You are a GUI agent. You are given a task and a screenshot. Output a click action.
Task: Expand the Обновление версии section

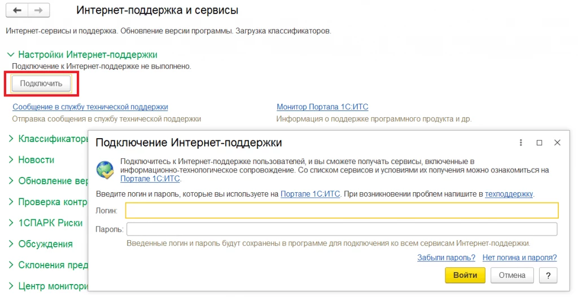(x=48, y=181)
